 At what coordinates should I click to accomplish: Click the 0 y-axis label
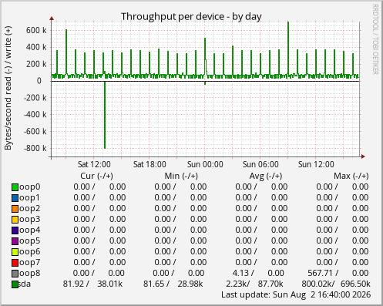tap(39, 81)
